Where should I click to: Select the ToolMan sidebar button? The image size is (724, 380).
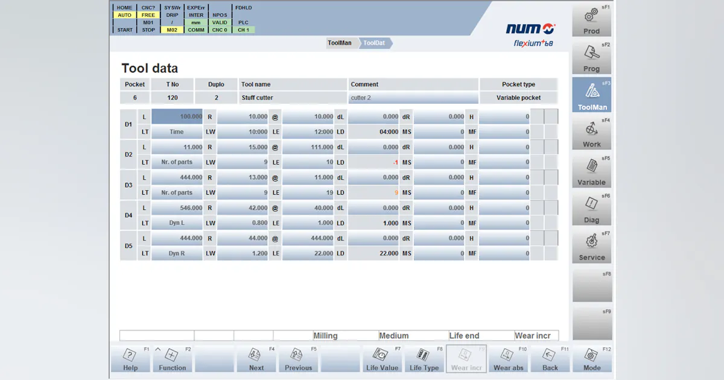point(592,95)
